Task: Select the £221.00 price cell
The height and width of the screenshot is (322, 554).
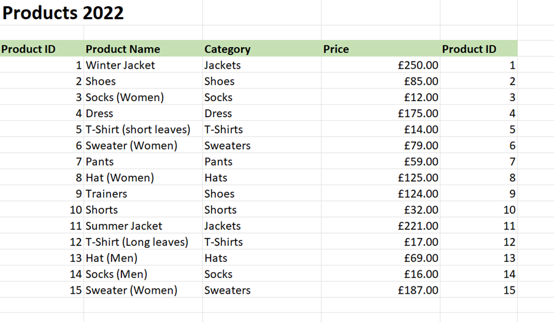Action: (x=380, y=226)
